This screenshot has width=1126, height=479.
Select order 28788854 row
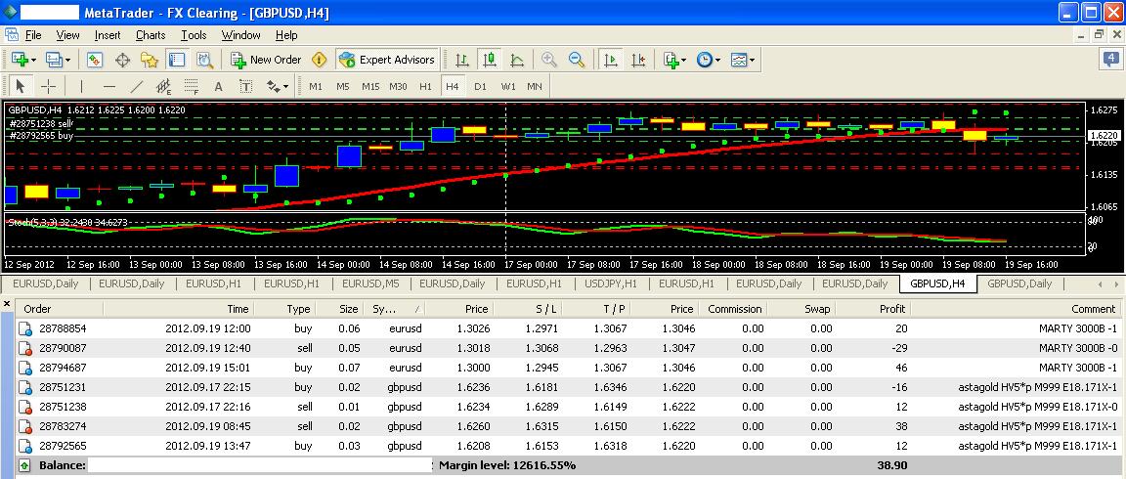point(567,328)
